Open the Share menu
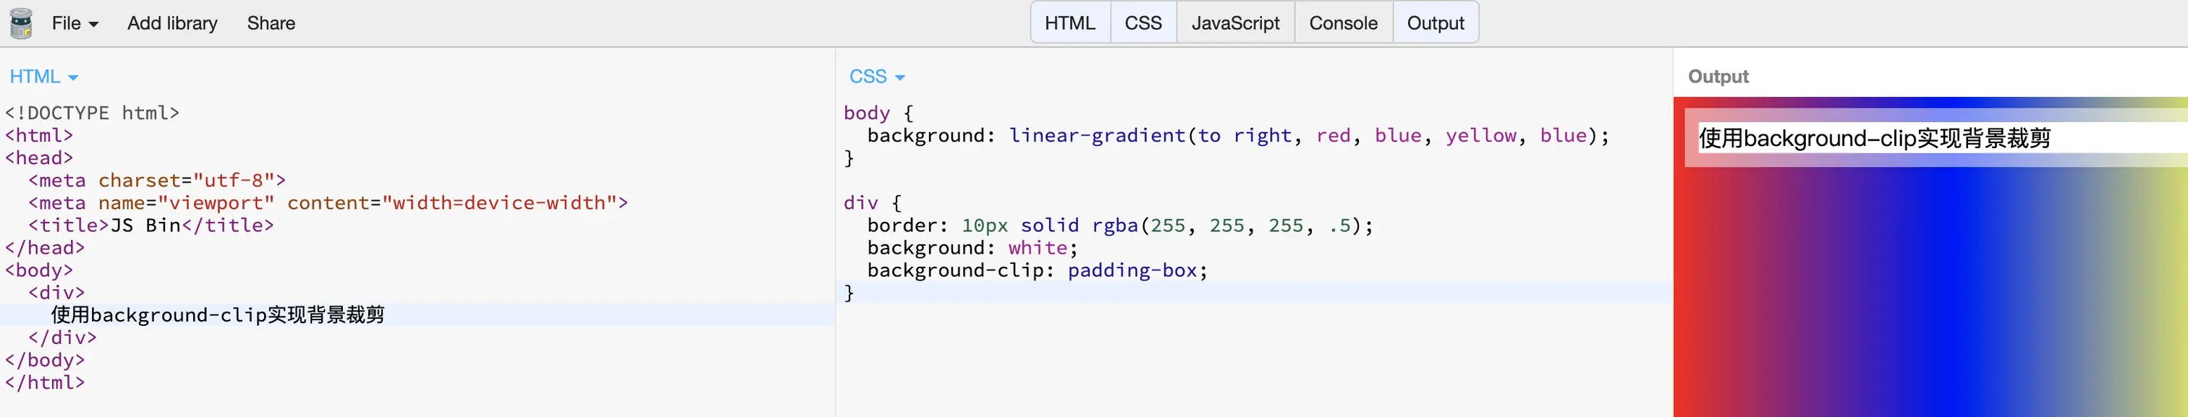2188x417 pixels. [271, 23]
